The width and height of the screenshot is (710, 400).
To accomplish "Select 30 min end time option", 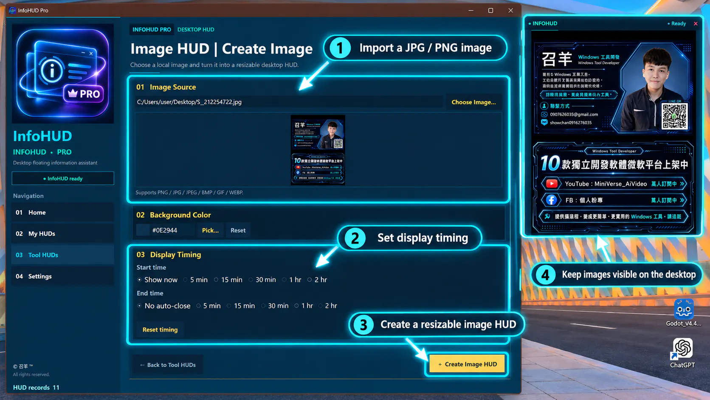I will (x=275, y=306).
